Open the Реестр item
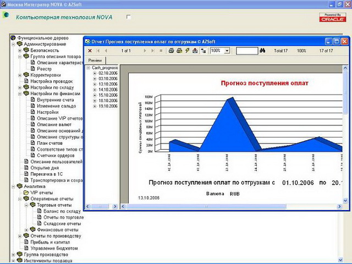This screenshot has width=352, height=264. pos(44,69)
